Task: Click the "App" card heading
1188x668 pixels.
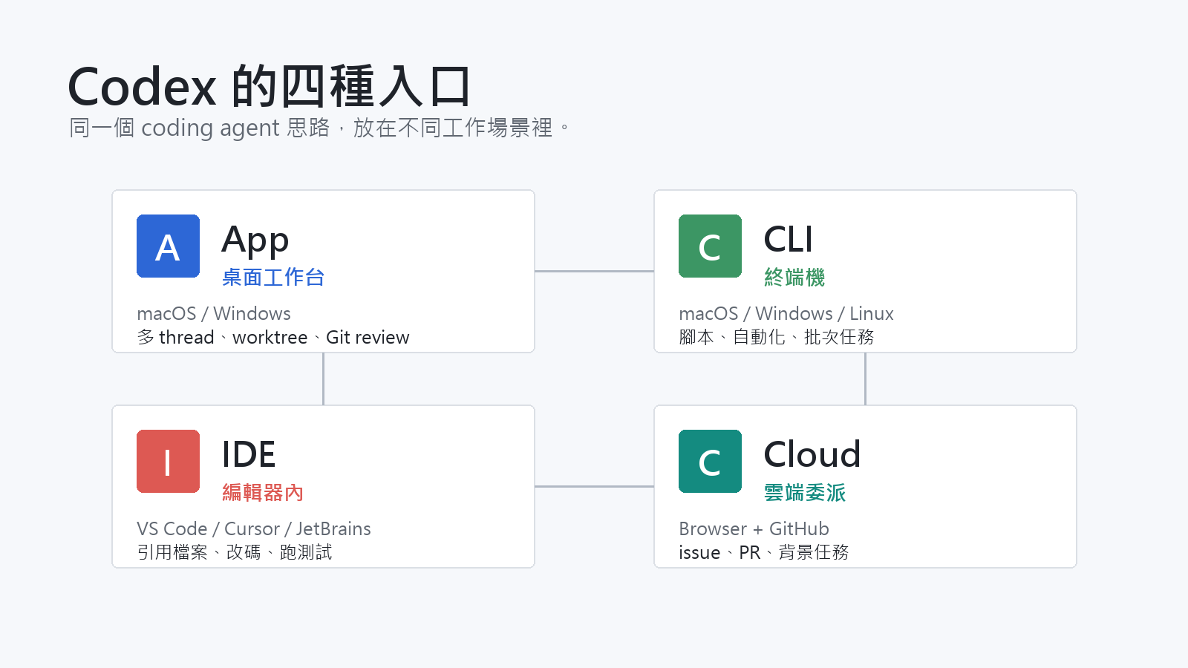Action: coord(255,240)
